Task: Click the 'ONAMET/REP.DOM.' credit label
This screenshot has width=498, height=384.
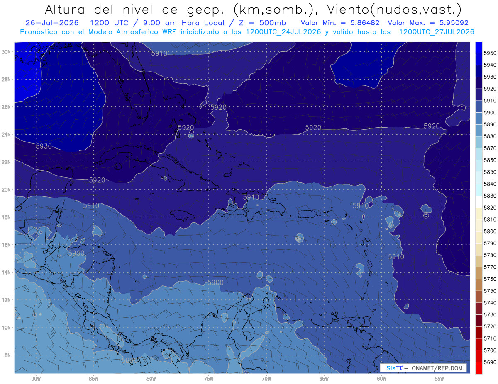Action: coord(438,368)
